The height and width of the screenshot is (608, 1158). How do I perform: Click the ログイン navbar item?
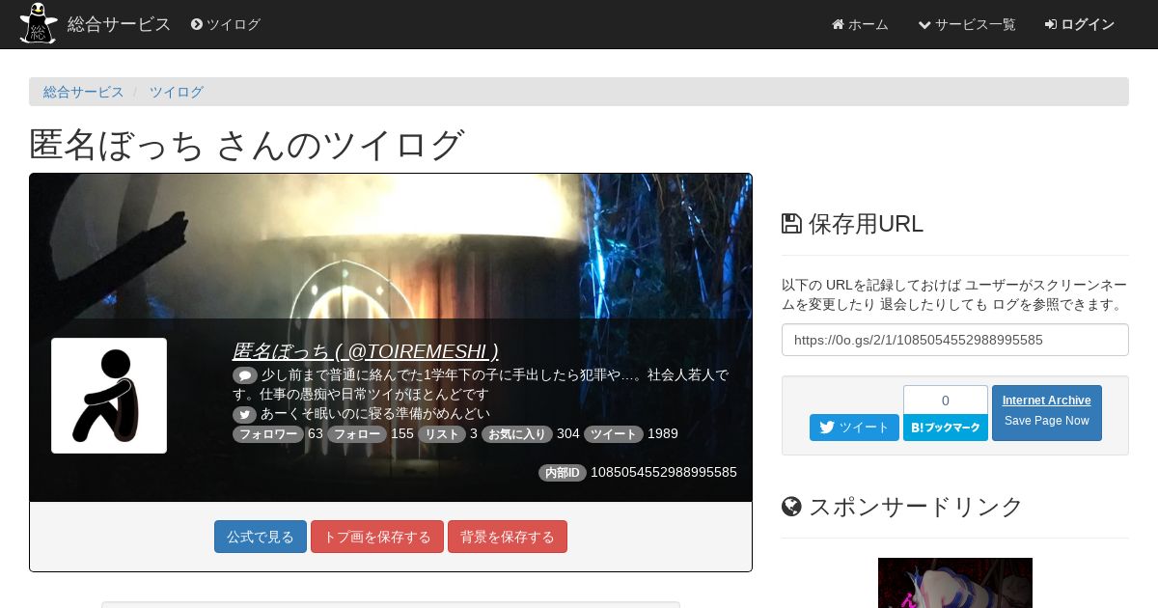1080,24
